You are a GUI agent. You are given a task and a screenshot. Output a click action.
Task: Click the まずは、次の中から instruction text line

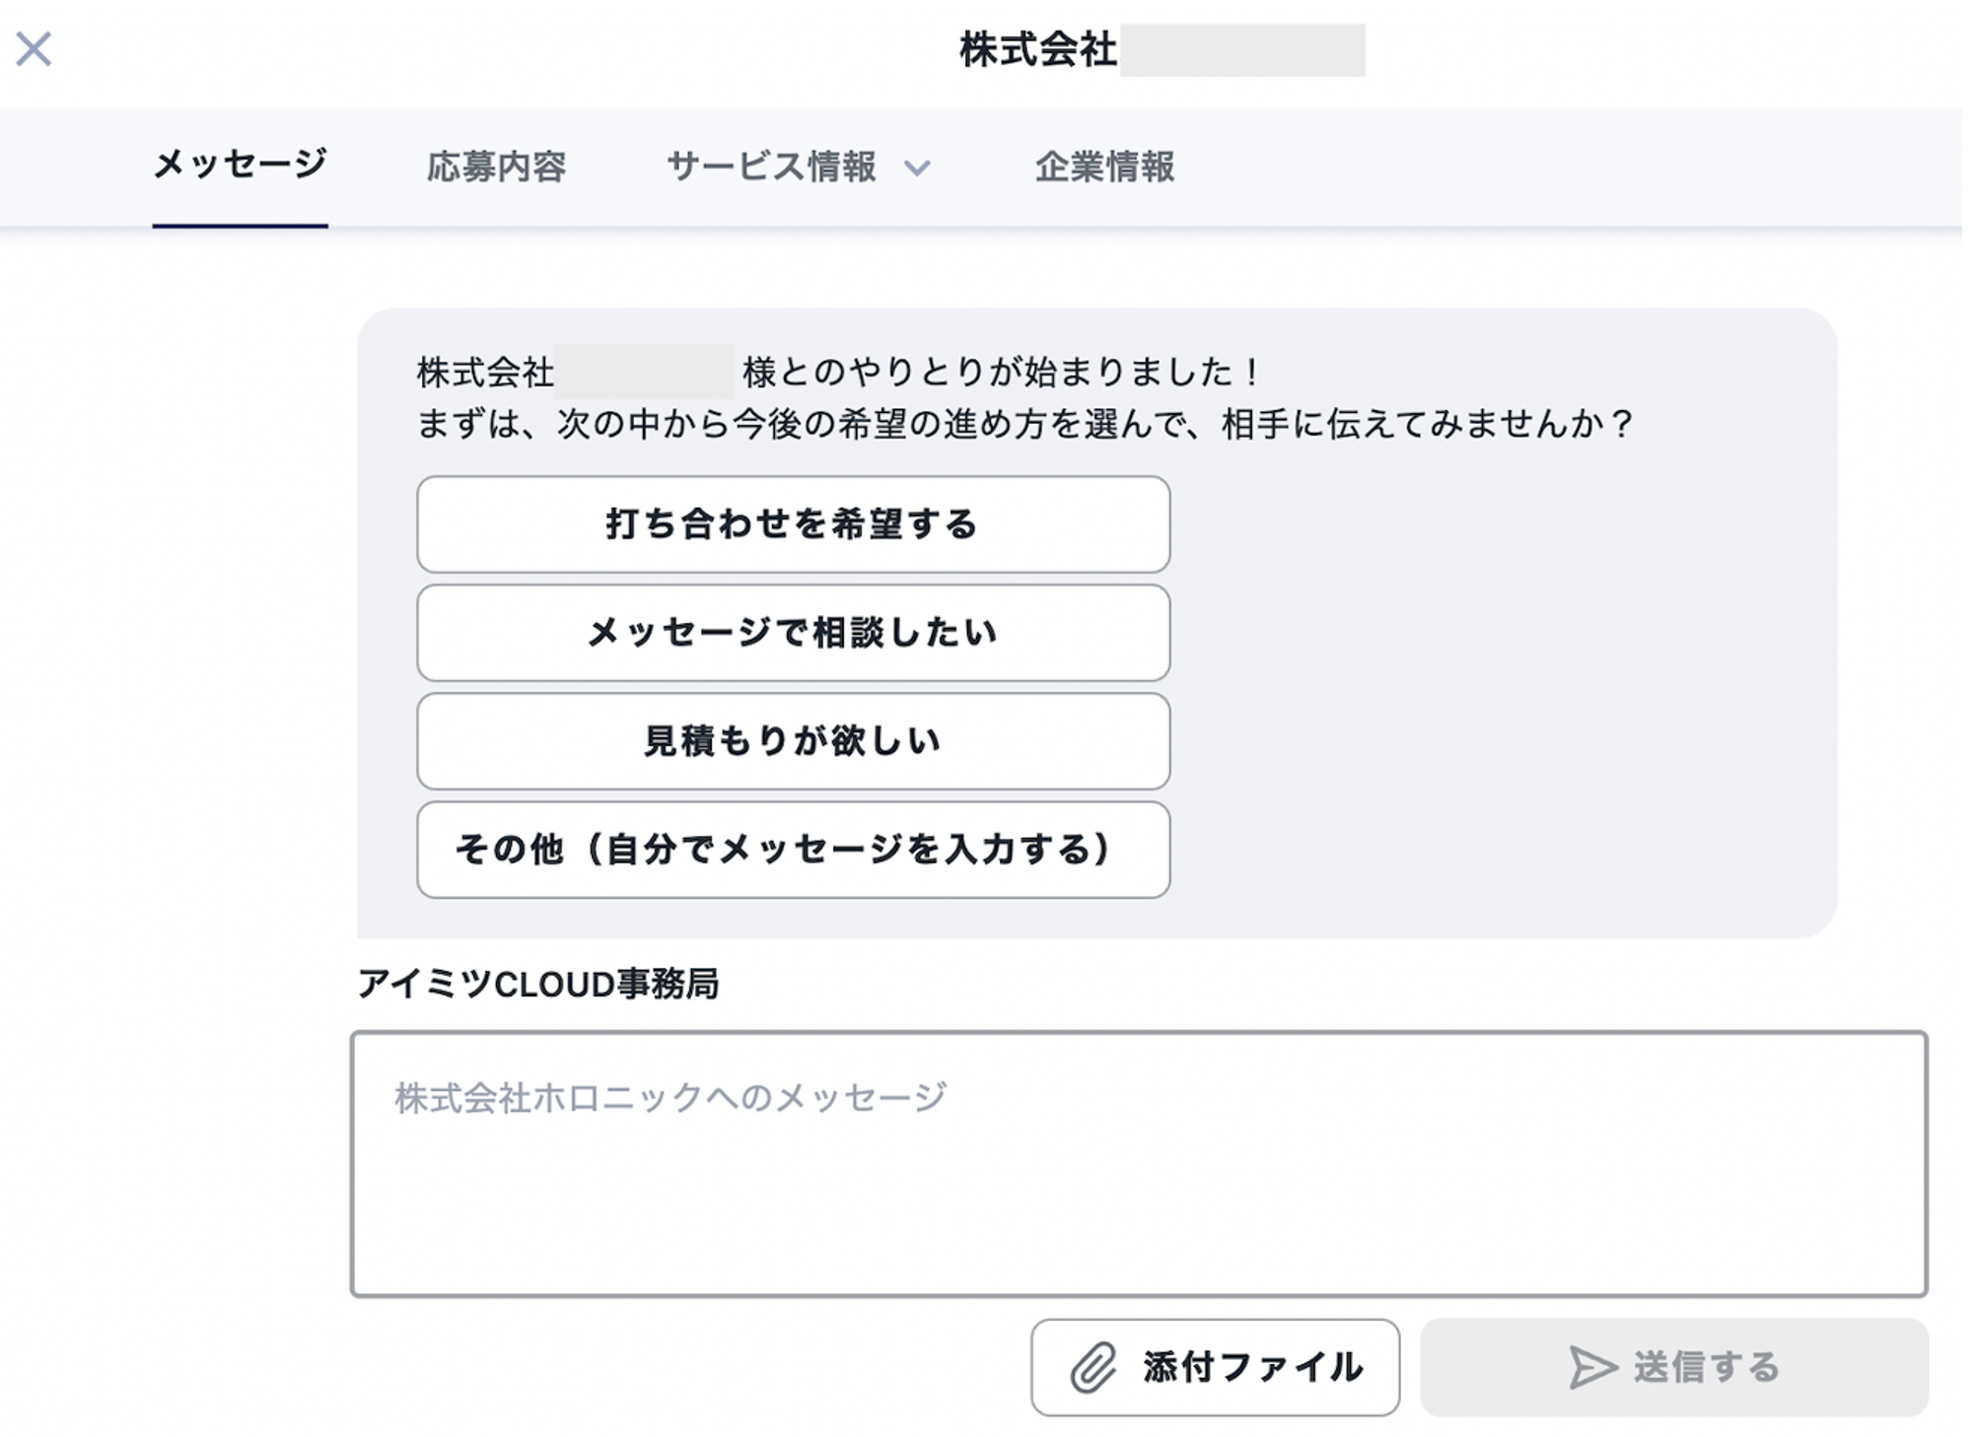click(x=1023, y=424)
